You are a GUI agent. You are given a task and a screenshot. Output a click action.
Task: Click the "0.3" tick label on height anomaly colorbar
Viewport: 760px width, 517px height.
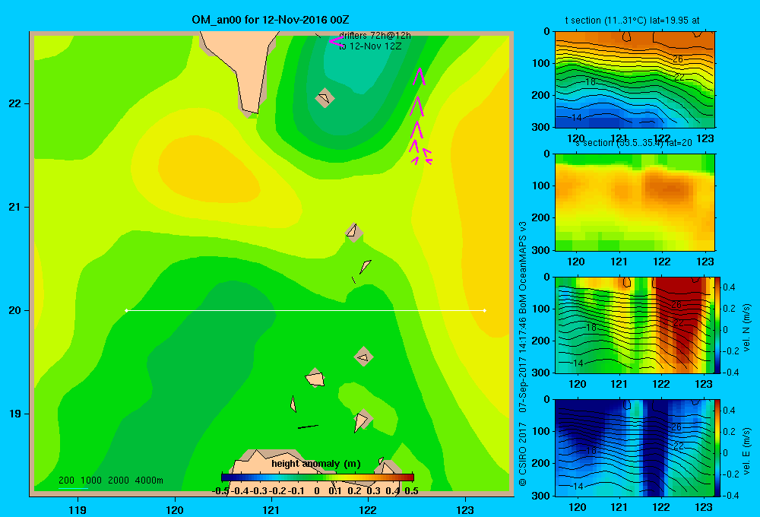[373, 491]
